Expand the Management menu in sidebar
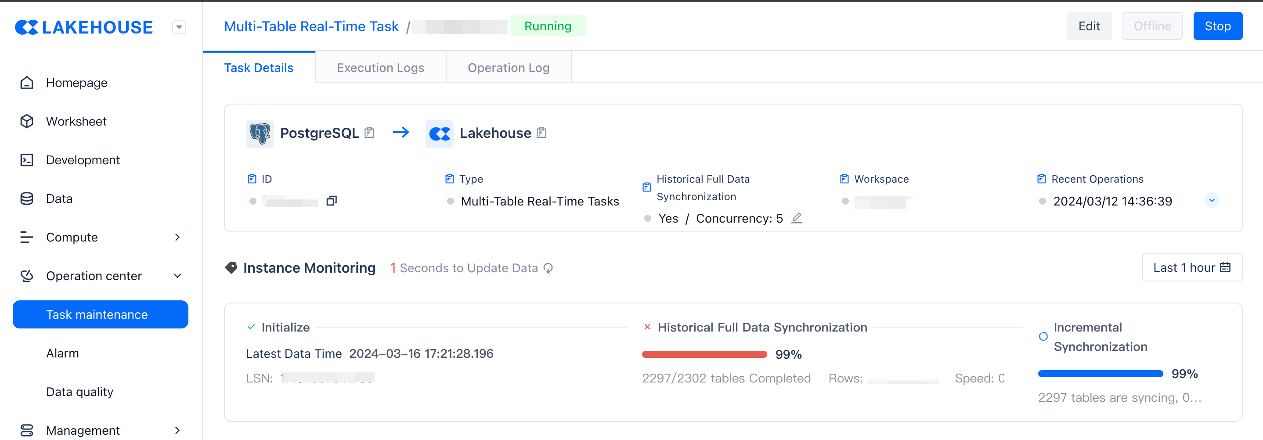Screen dimensions: 1263x440 (x=177, y=430)
